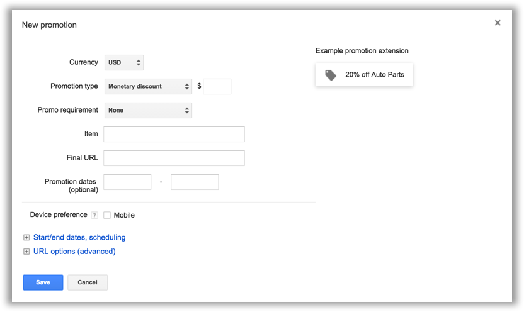This screenshot has height=312, width=524.
Task: Enable the Mobile device preference checkbox
Action: click(x=107, y=215)
